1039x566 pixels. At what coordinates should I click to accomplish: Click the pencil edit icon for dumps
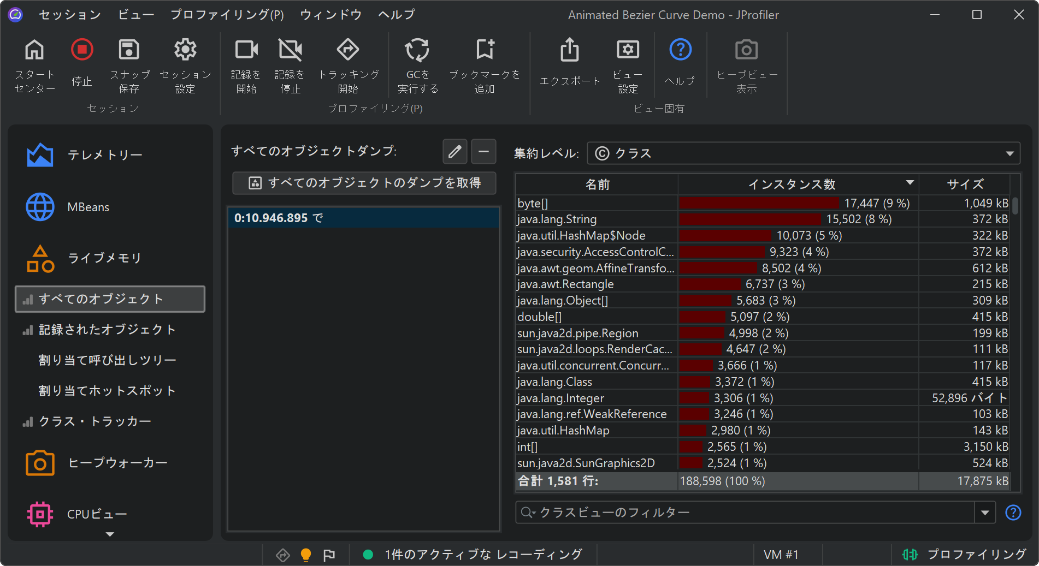point(454,152)
